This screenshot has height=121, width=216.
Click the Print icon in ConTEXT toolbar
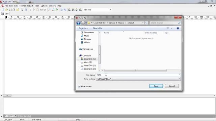click(22, 10)
